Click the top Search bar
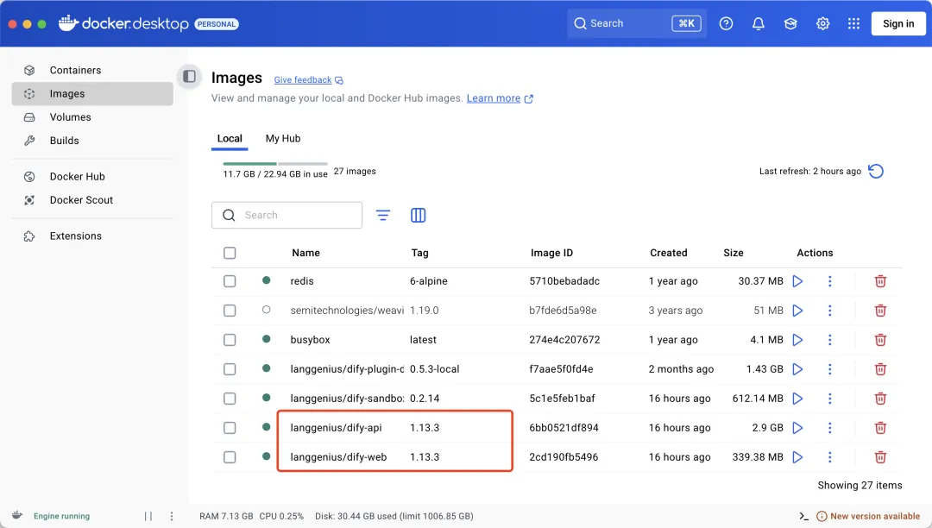The height and width of the screenshot is (528, 932). (637, 24)
